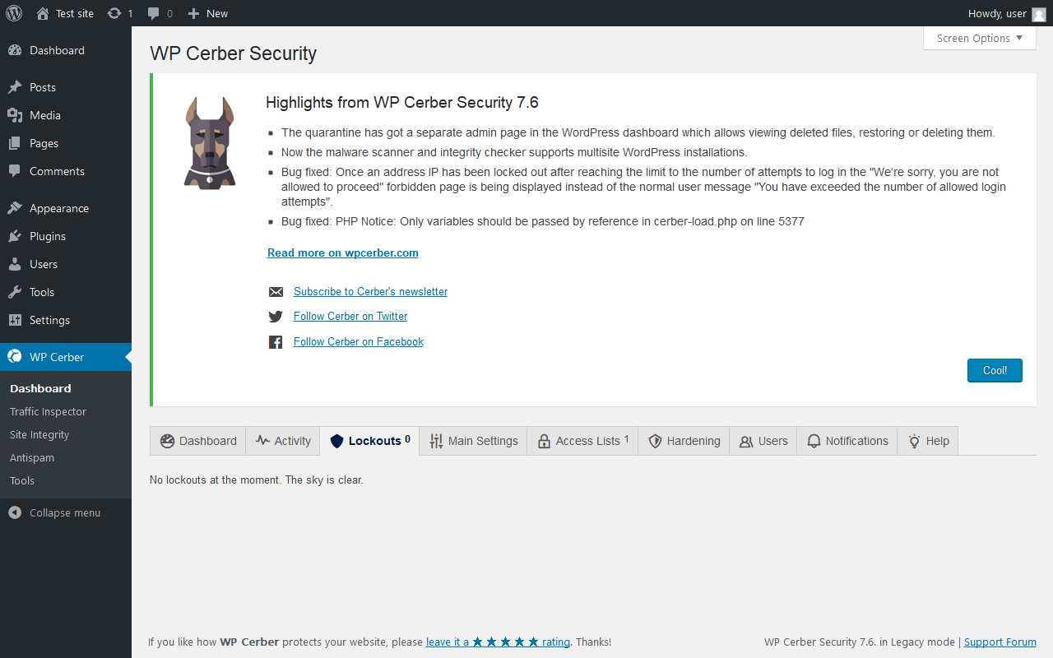
Task: Open the Test site home link
Action: click(65, 13)
